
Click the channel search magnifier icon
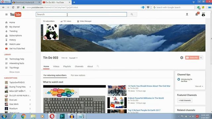pos(98,66)
